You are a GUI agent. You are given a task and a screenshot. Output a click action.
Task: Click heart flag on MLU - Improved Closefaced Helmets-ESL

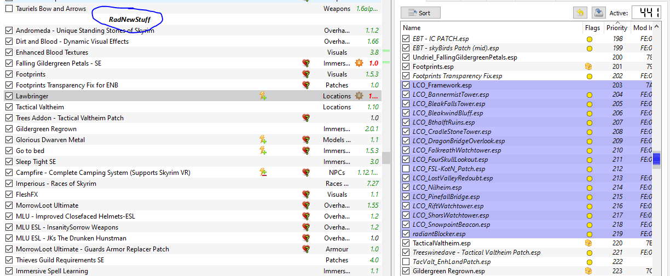(307, 216)
